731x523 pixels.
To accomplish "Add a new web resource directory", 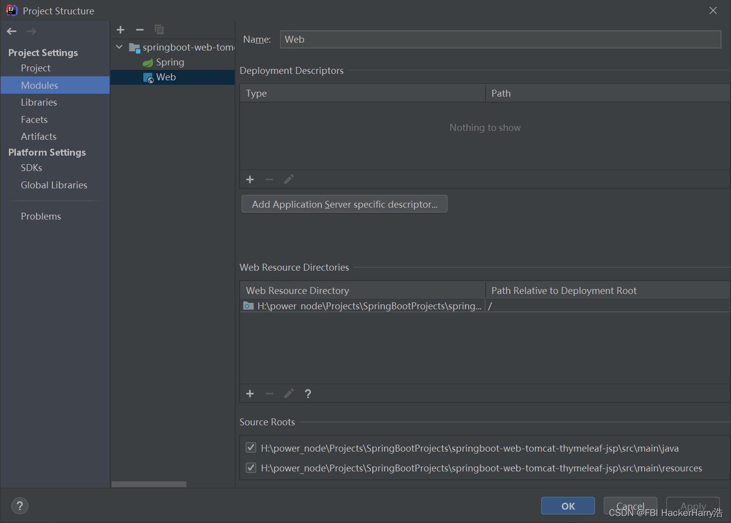I will coord(250,394).
